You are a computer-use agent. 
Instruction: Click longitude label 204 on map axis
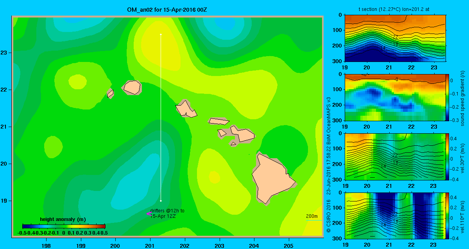(254, 245)
